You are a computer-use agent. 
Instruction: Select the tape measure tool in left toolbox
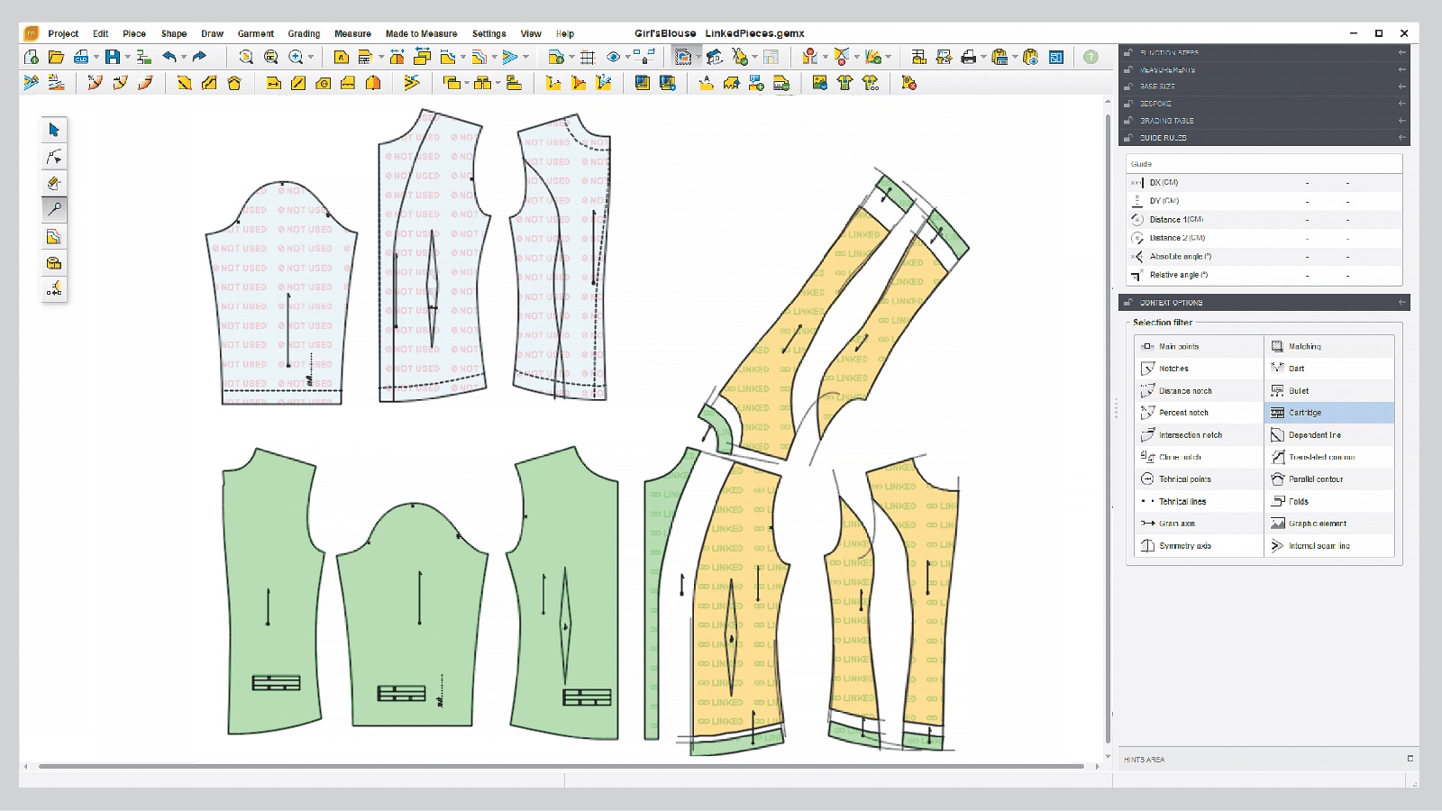click(x=54, y=263)
